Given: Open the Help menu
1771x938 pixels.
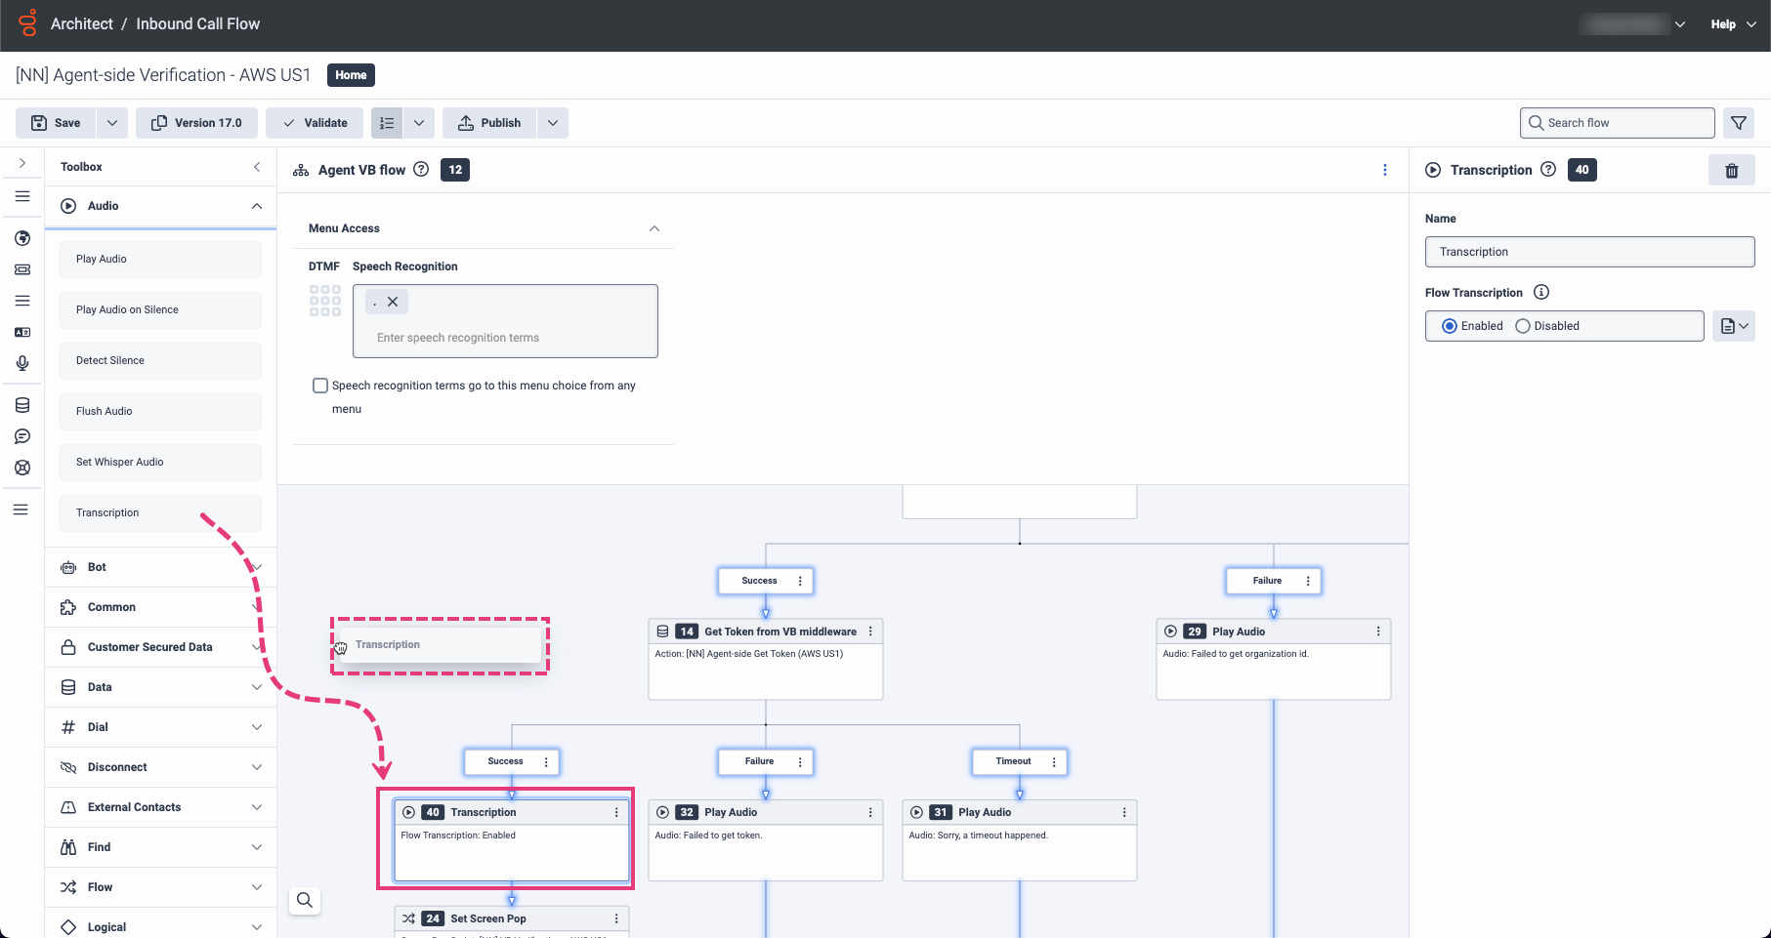Looking at the screenshot, I should [1732, 24].
